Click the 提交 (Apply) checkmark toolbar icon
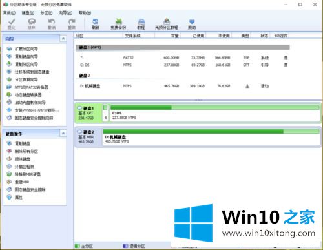 [x=12, y=24]
